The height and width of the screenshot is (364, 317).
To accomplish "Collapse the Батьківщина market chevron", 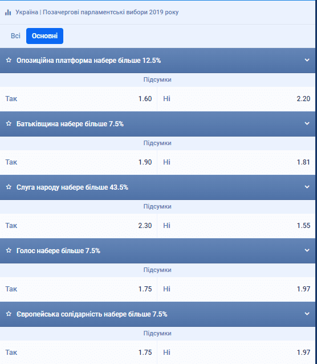I will (307, 123).
